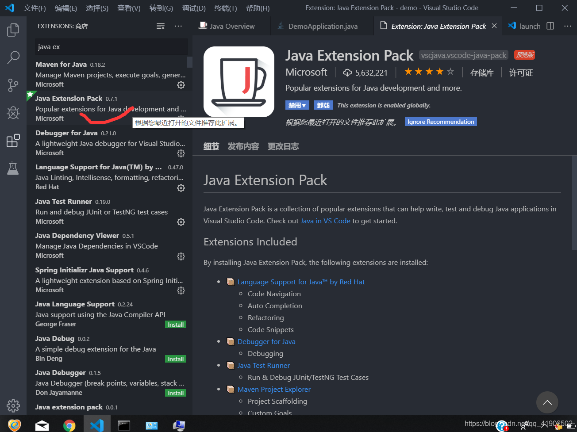
Task: Open the Manage gear at sidebar bottom
Action: pos(13,405)
